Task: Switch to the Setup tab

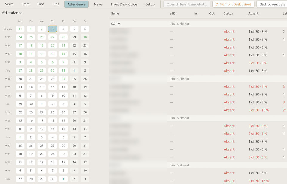Action: coord(150,4)
